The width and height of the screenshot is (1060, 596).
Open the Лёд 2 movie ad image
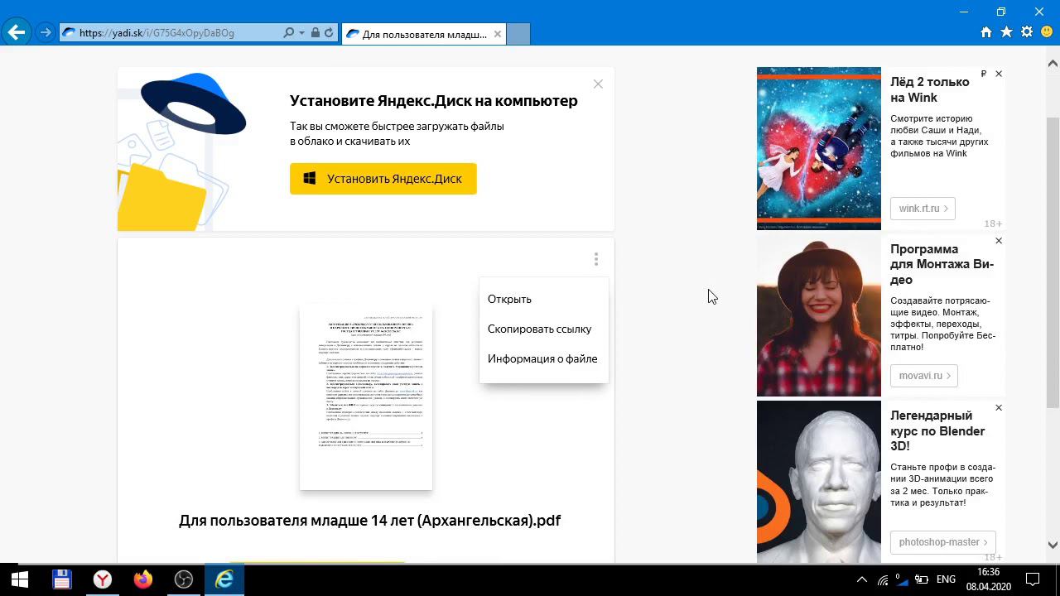click(x=819, y=148)
